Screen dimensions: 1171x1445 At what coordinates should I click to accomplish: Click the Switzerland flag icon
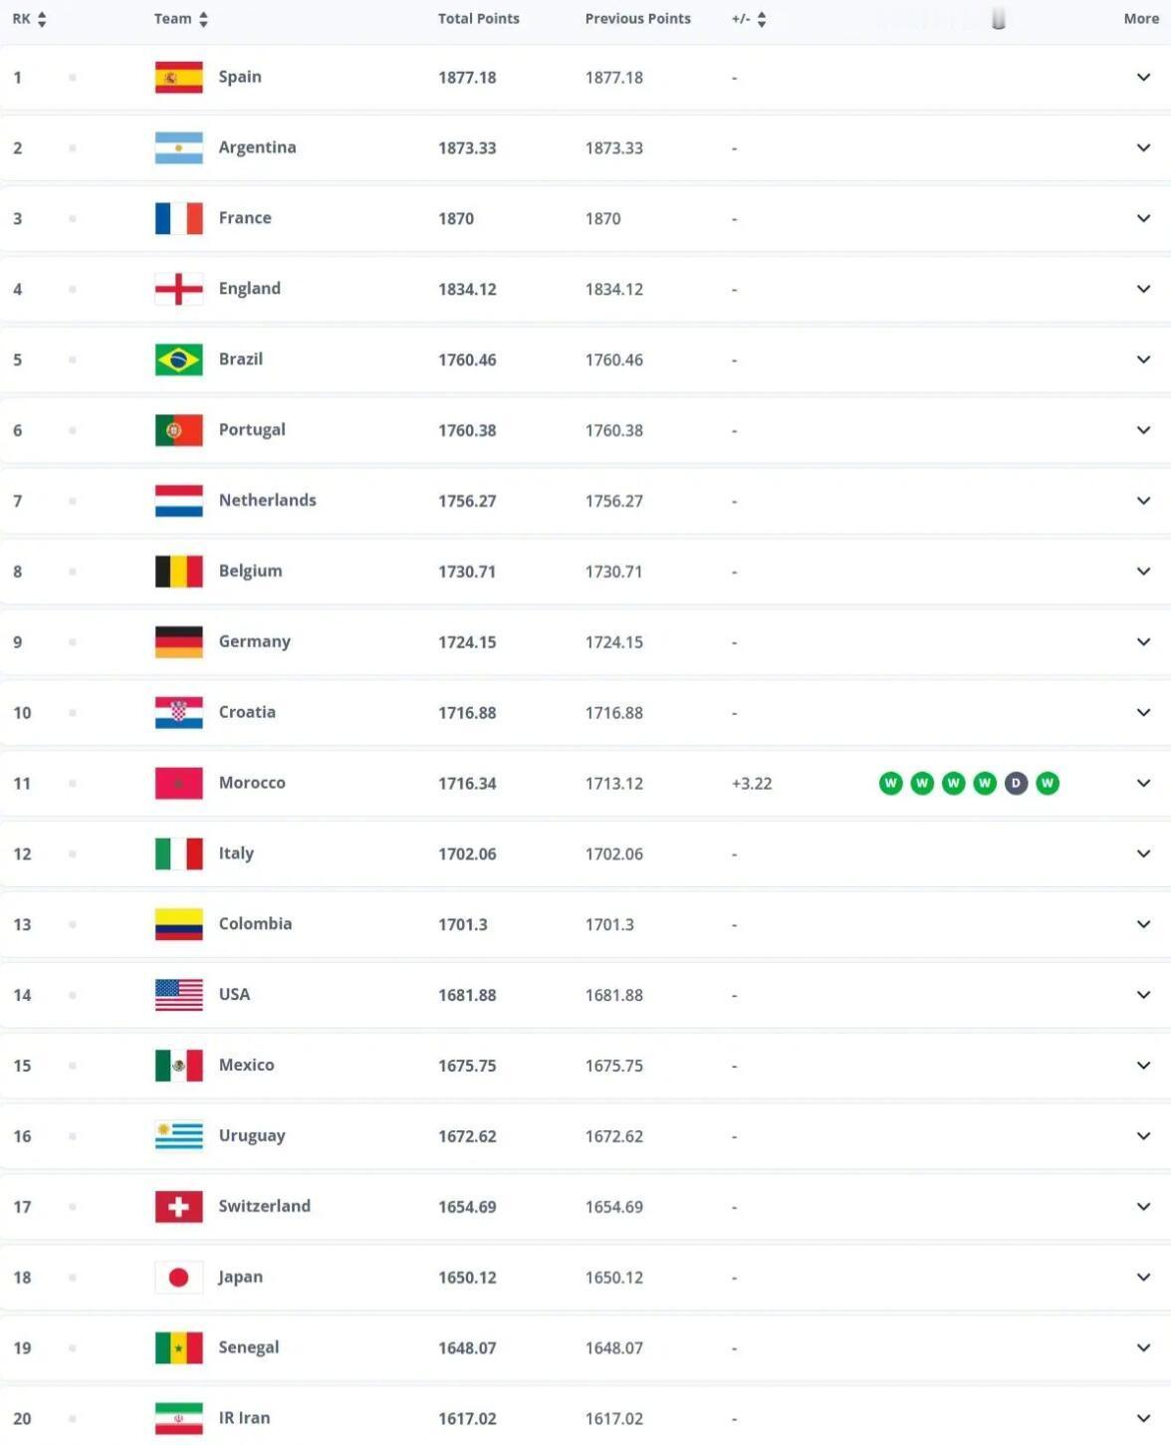(178, 1207)
